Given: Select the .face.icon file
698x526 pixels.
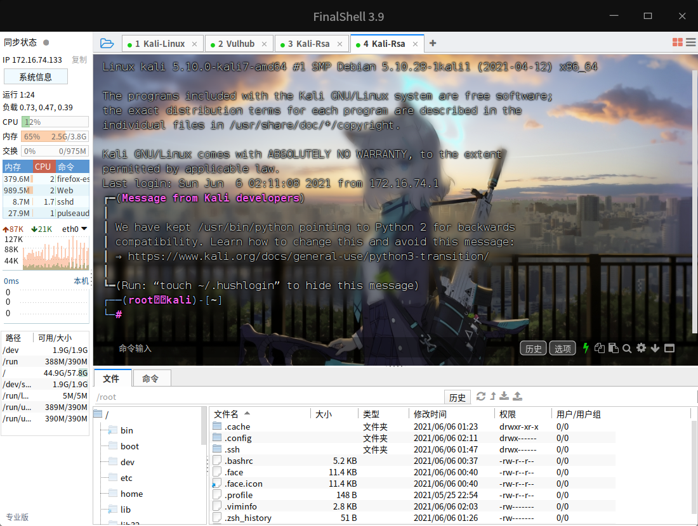Looking at the screenshot, I should [414, 484].
